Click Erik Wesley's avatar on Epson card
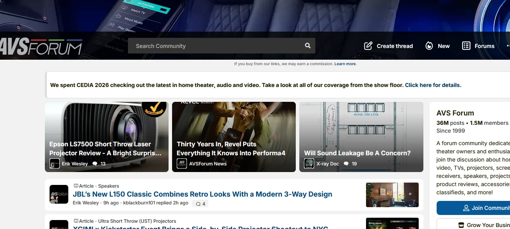The image size is (510, 229). [x=54, y=164]
